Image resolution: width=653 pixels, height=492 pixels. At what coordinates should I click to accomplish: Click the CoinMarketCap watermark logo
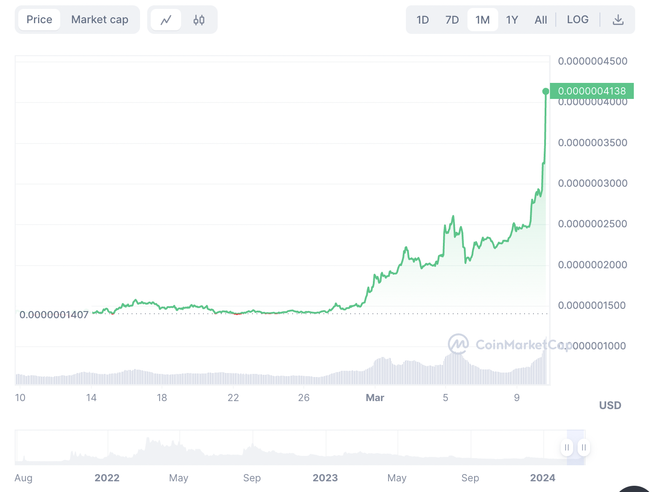459,344
